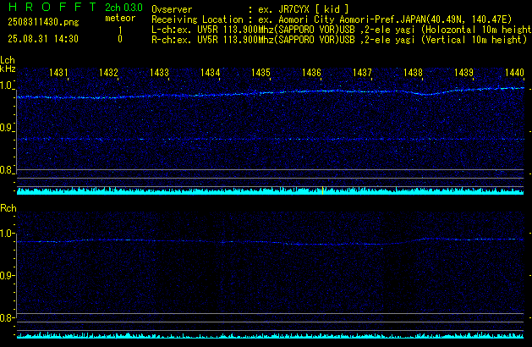
Task: Click the 1438 time marker
Action: [413, 73]
